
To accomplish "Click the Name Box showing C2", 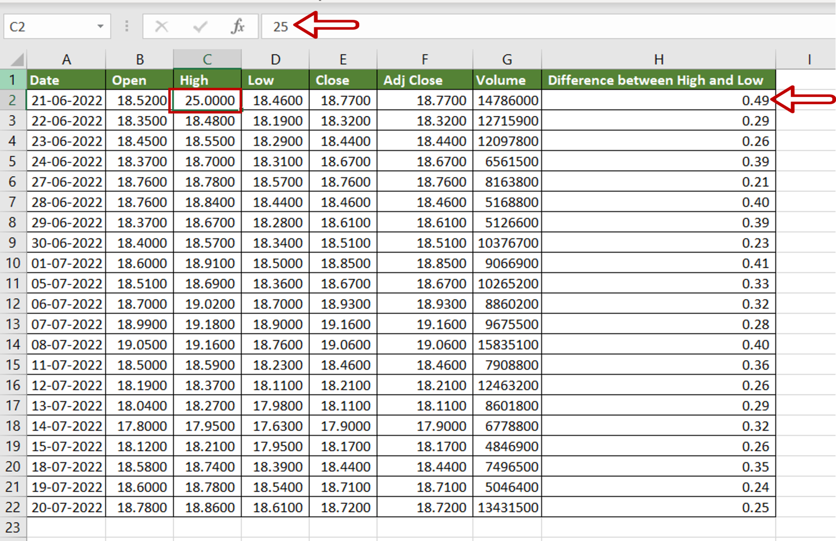I will (x=49, y=26).
